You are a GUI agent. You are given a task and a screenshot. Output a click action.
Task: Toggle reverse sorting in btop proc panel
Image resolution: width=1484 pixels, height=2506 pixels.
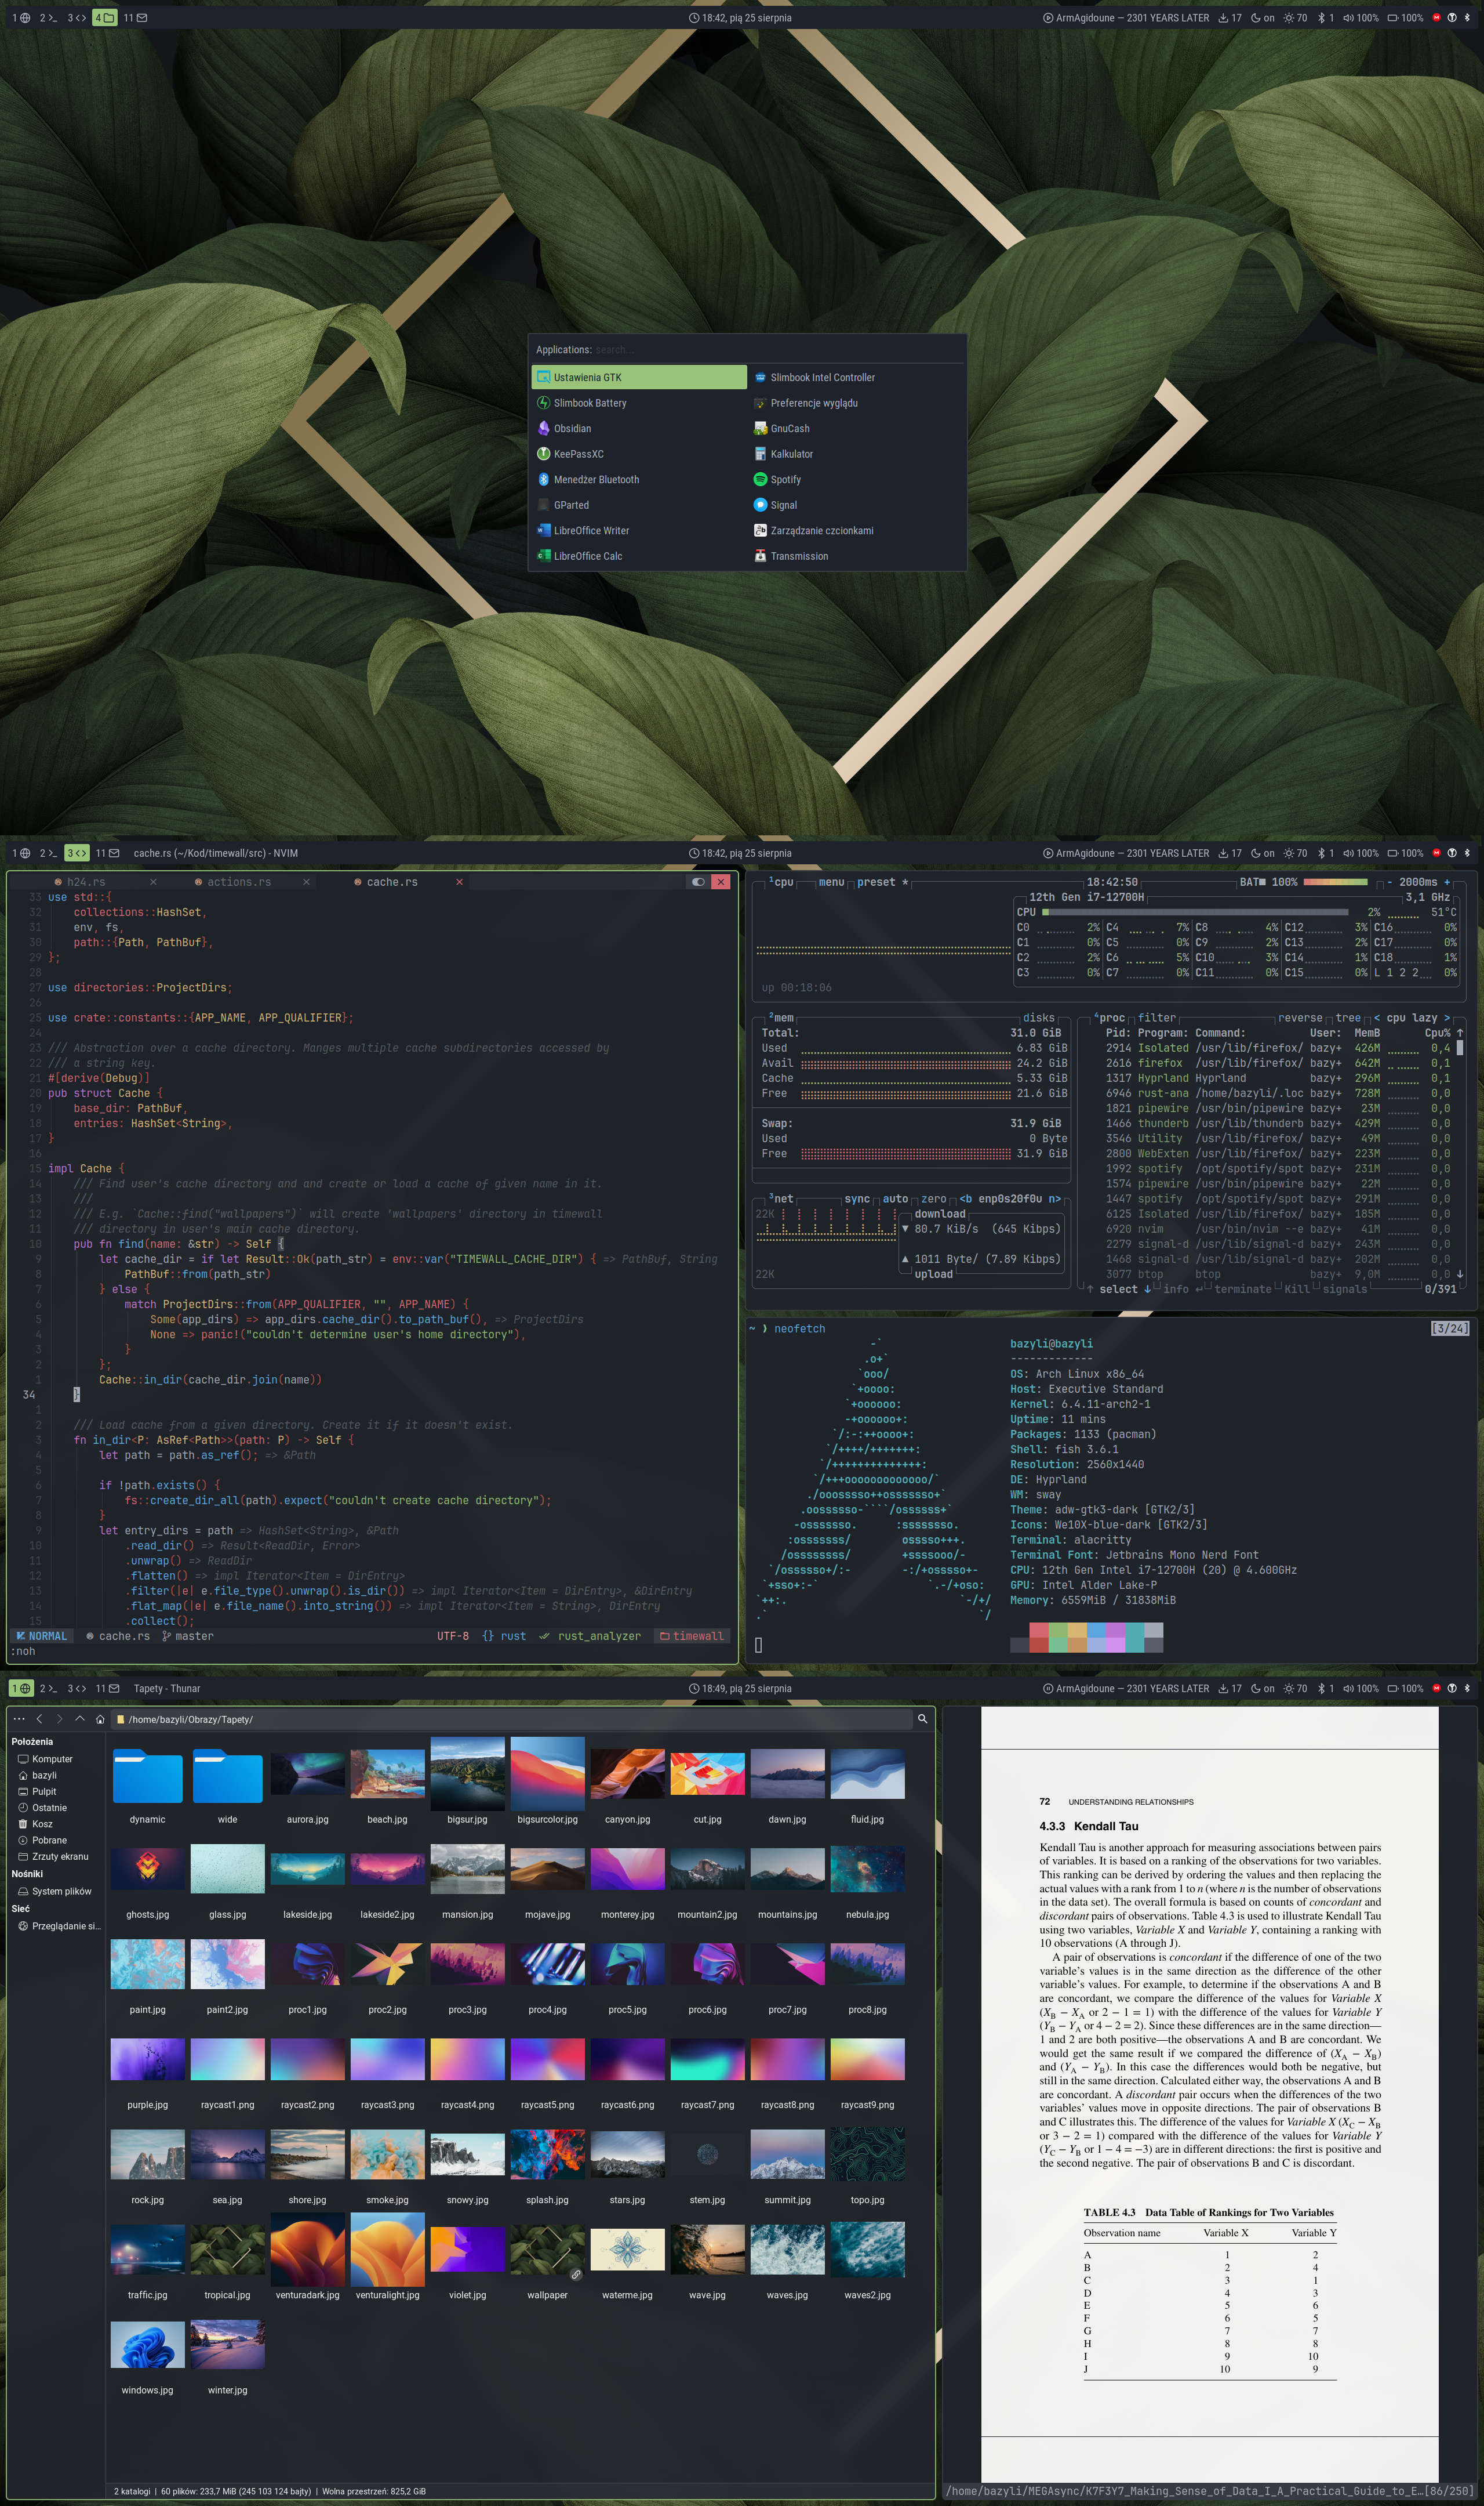point(1300,1017)
